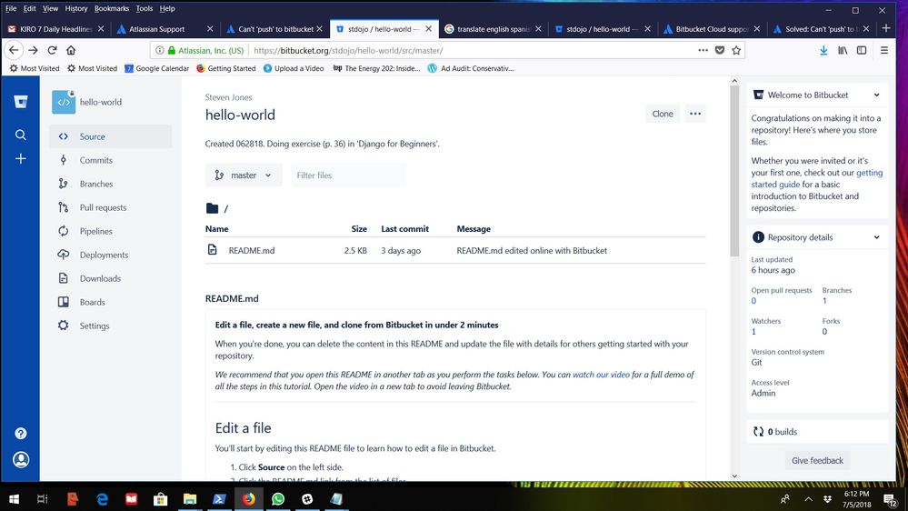Open the getting started guide link
The width and height of the screenshot is (908, 511).
click(816, 178)
